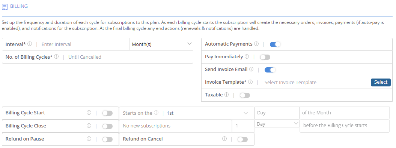Open the Month(s) interval unit dropdown
396x148 pixels.
pos(161,44)
